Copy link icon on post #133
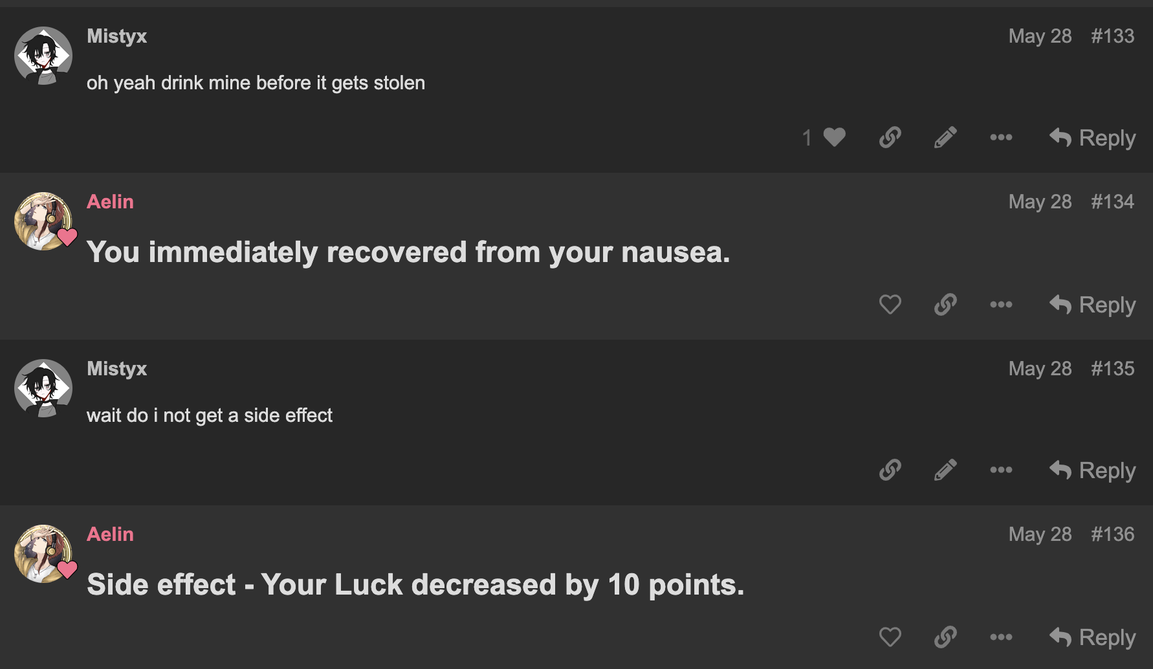The height and width of the screenshot is (669, 1153). pyautogui.click(x=890, y=137)
